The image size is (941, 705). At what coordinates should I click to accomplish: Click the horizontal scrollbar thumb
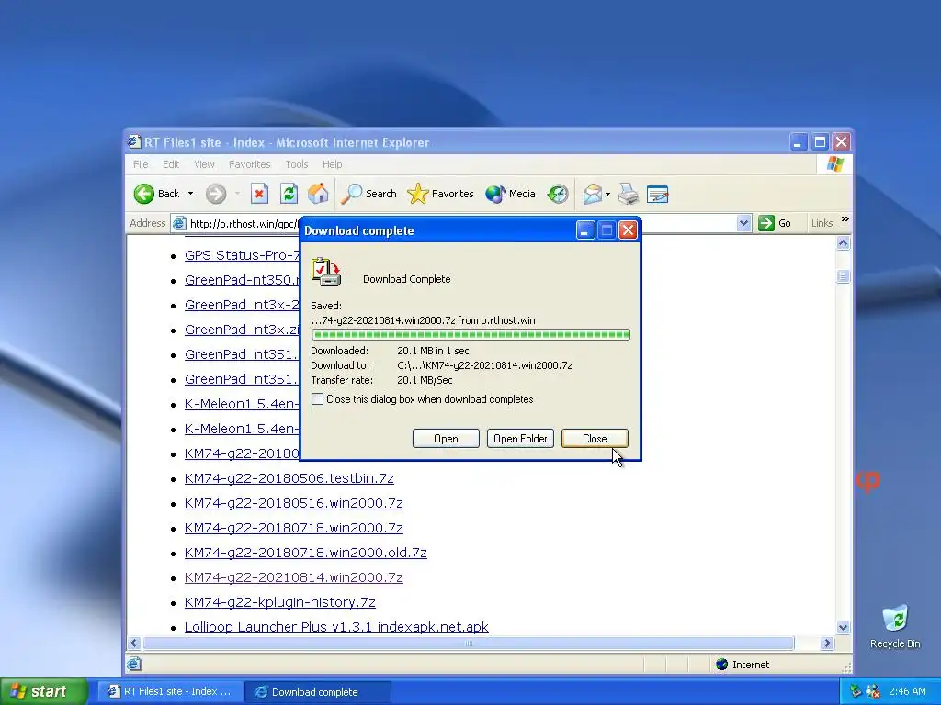coord(468,643)
